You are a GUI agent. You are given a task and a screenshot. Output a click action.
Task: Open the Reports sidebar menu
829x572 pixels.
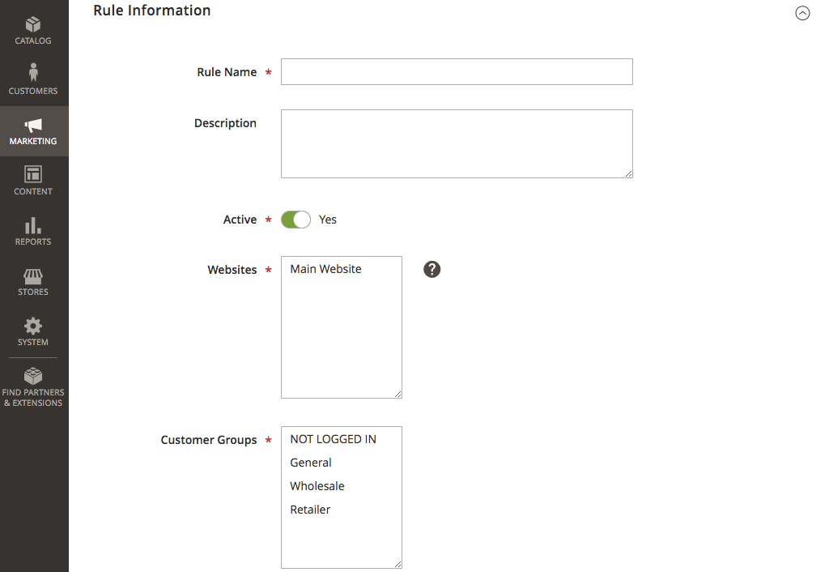33,232
